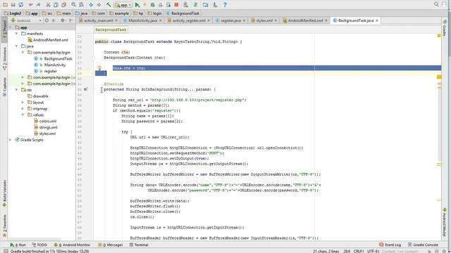Open the TODO tool window
The image size is (451, 253).
[39, 245]
